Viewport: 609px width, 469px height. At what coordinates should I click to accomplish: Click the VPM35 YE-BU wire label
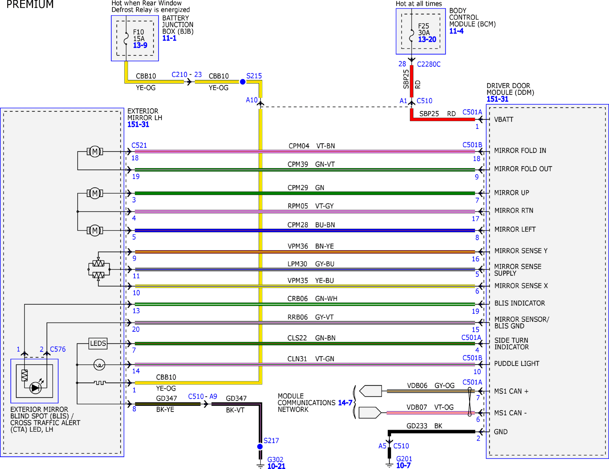[311, 281]
